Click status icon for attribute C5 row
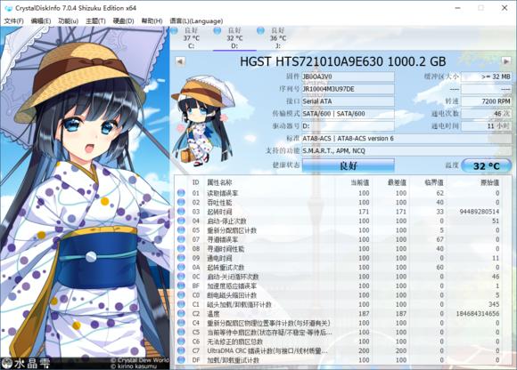This screenshot has height=370, width=517. 181,332
